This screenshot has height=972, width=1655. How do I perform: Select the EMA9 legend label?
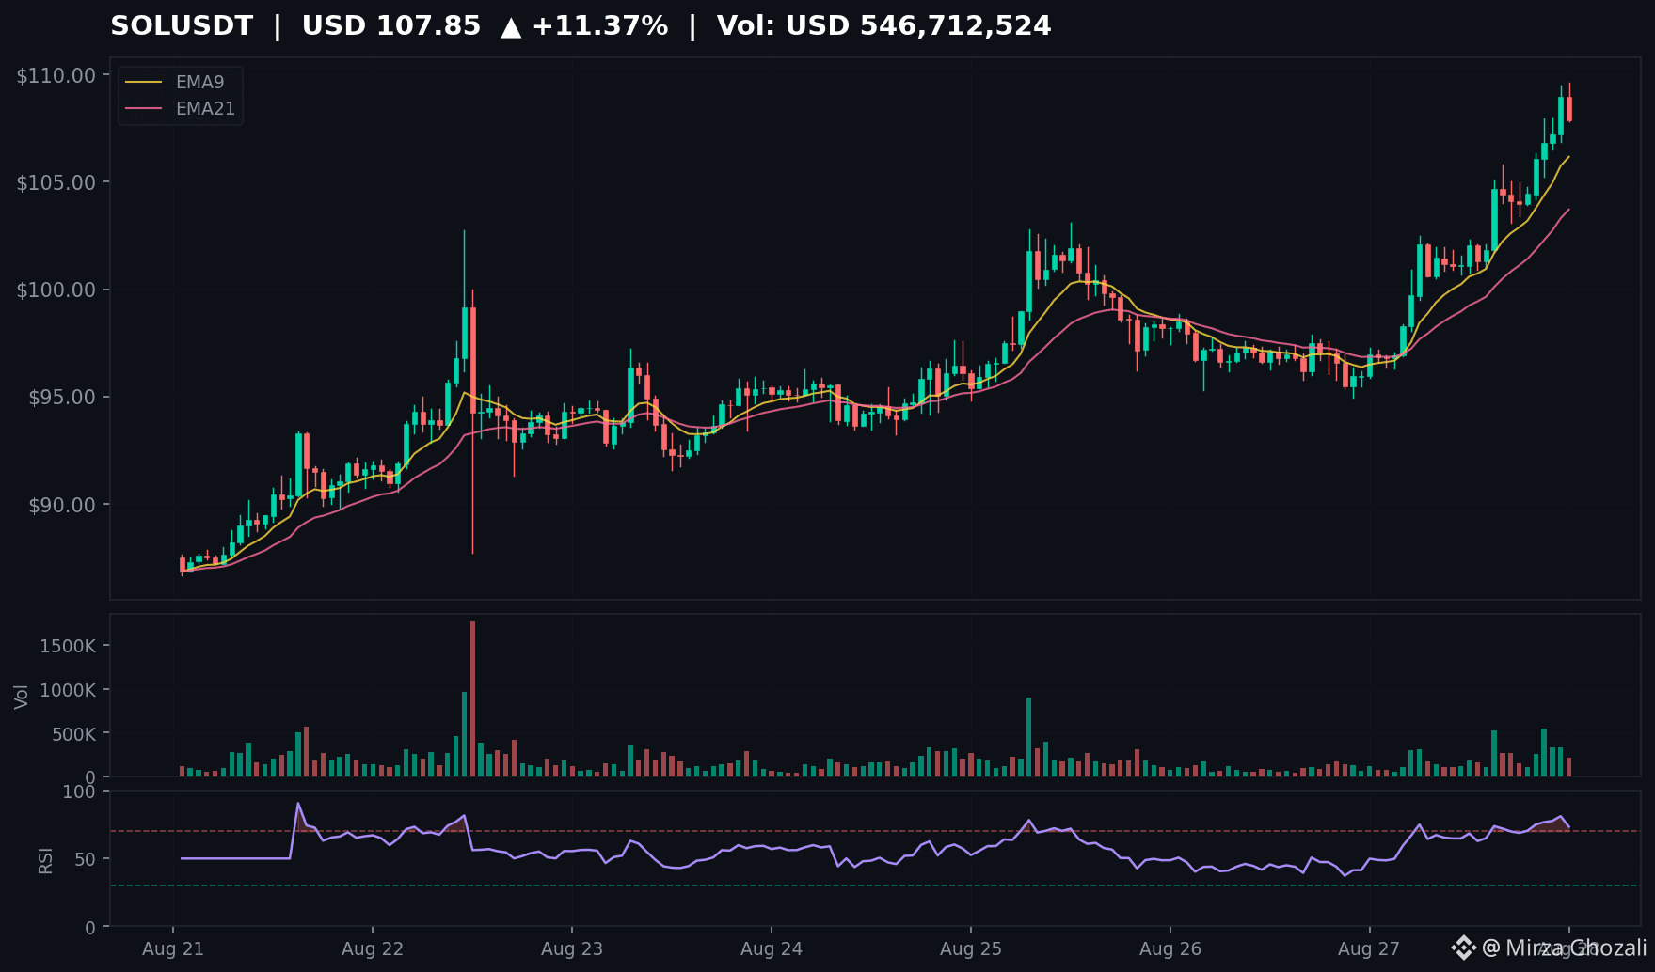[x=200, y=83]
